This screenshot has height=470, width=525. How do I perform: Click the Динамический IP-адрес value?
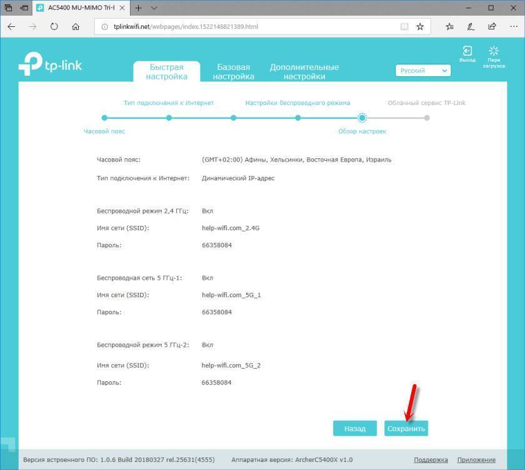click(x=238, y=178)
